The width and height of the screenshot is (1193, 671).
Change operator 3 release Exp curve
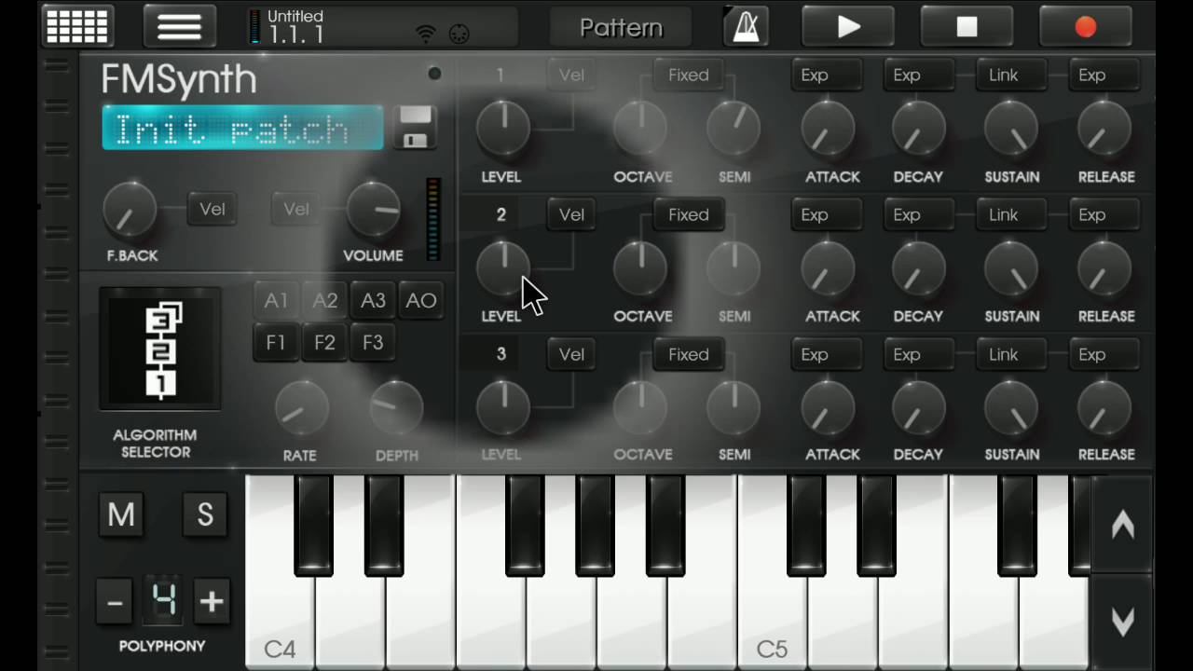1104,354
